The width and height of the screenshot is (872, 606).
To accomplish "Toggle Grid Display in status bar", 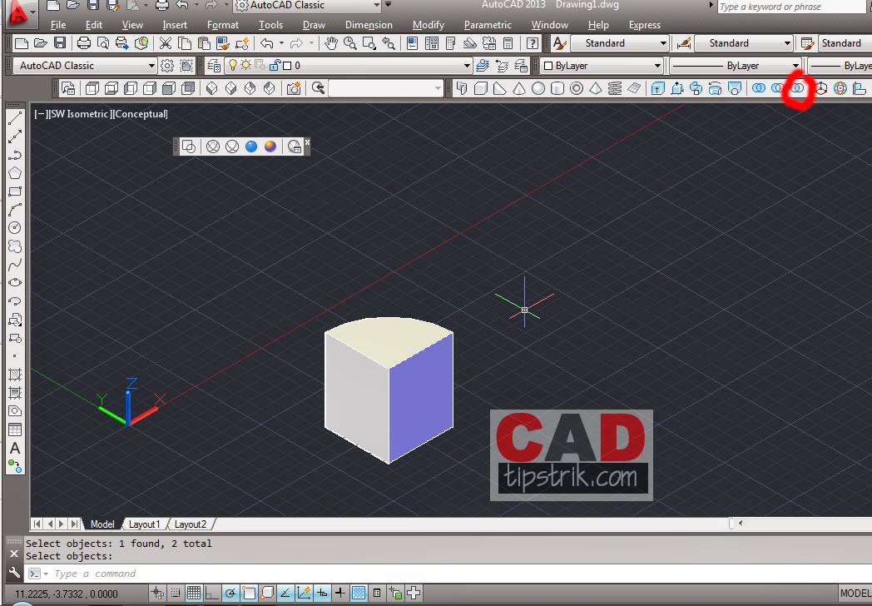I will point(193,594).
